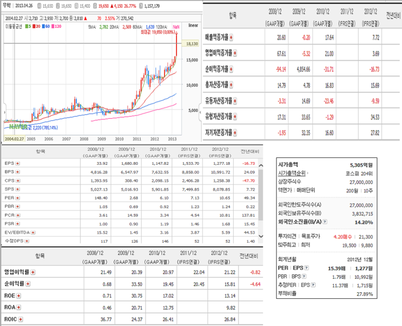Click the plus icon next to EV/EBITDA
Image resolution: width=402 pixels, height=326 pixels.
coord(33,233)
